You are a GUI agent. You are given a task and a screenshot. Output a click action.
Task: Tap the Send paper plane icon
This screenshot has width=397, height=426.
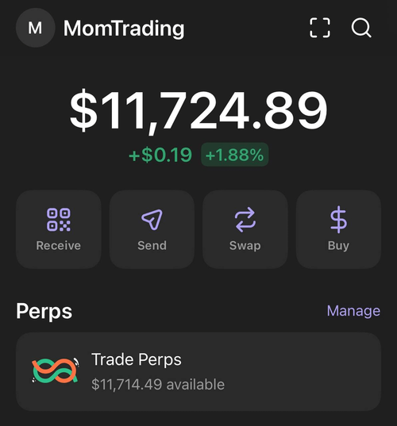tap(152, 220)
